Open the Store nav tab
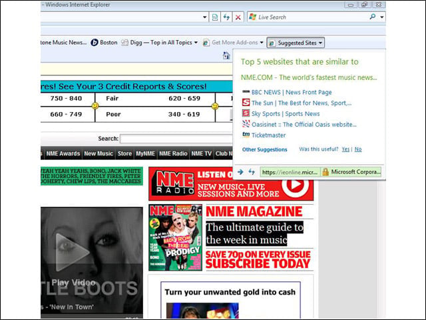This screenshot has width=426, height=320. click(124, 153)
